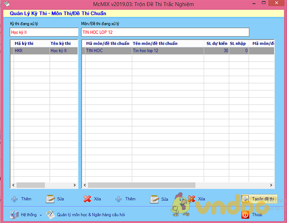
Task: Click the Kỳ thi đang xử lý field
Action: coord(43,32)
